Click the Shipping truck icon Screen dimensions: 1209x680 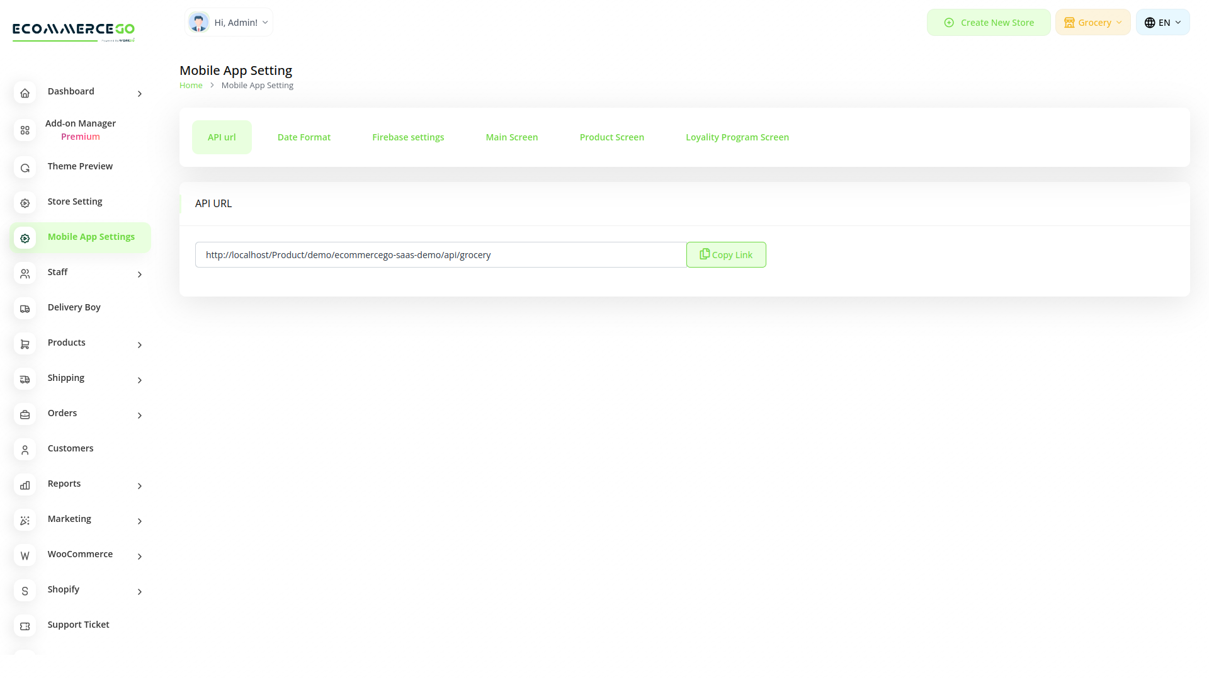[25, 379]
